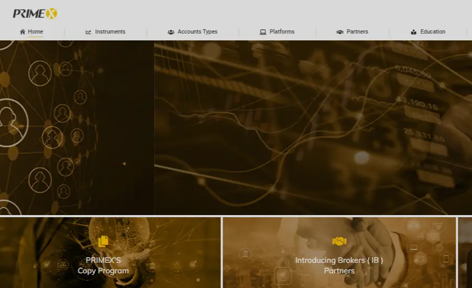Screen dimensions: 472x288
Task: Open Introducing Brokers ( IB ) Partners link
Action: [339, 265]
